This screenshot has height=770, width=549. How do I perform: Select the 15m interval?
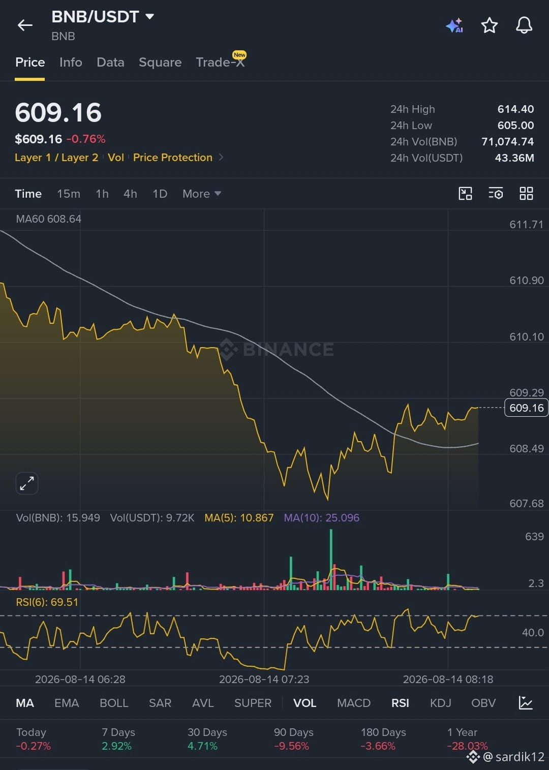pos(69,194)
